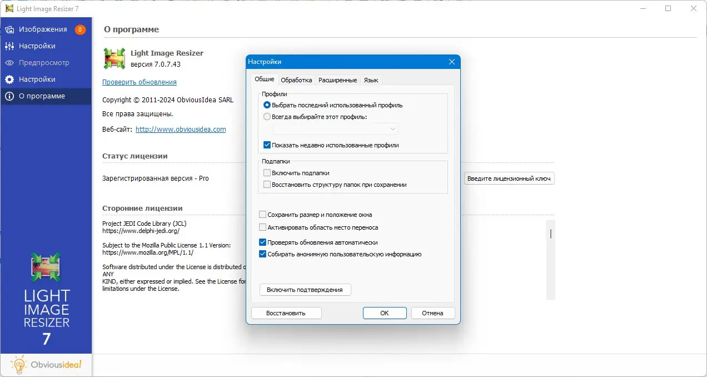Uncheck Проверять обновления автоматически
This screenshot has width=707, height=377.
[263, 242]
